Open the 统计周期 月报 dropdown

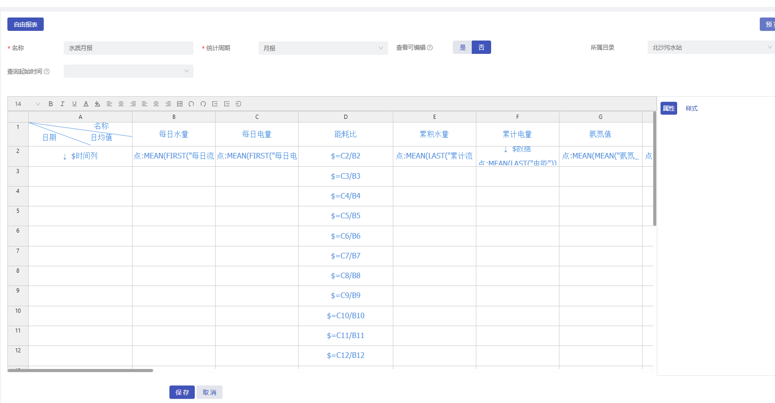pos(323,48)
